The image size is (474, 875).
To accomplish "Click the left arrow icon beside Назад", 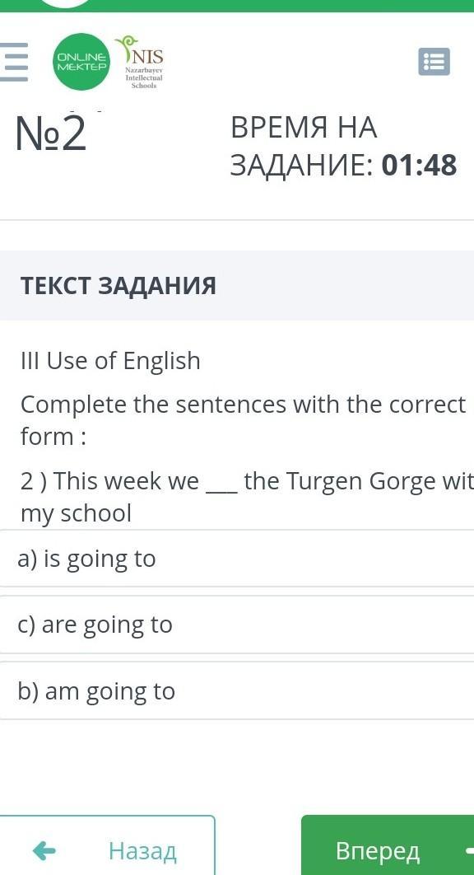I will tap(44, 851).
